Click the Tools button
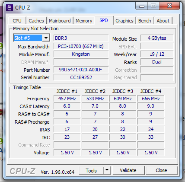Screen dimensions: 185x182 point(91,170)
